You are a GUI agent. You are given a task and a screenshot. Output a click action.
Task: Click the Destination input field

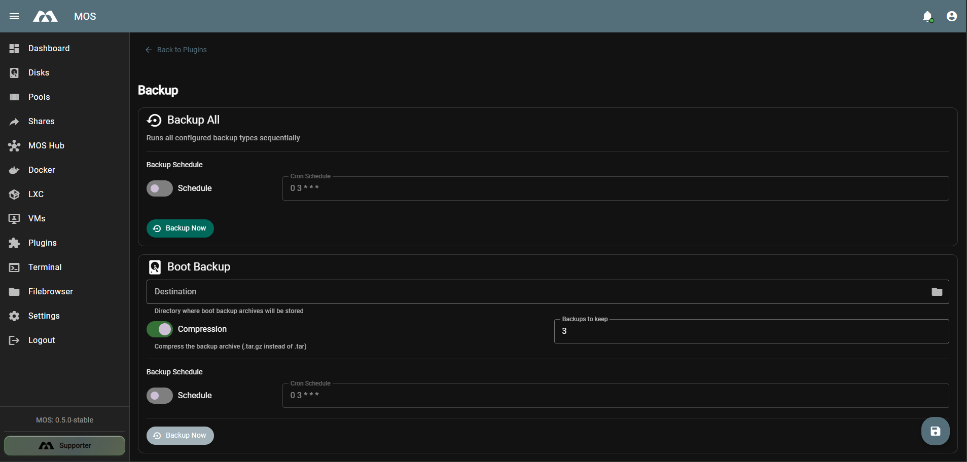[548, 292]
